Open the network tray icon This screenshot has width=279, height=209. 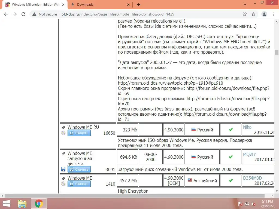(x=247, y=204)
